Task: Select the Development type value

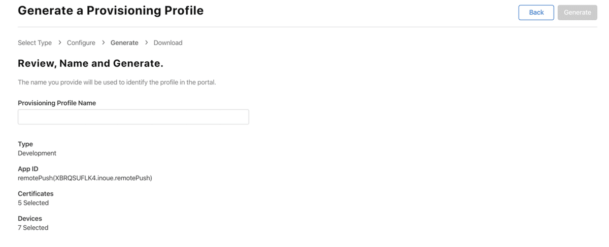Action: coord(37,153)
